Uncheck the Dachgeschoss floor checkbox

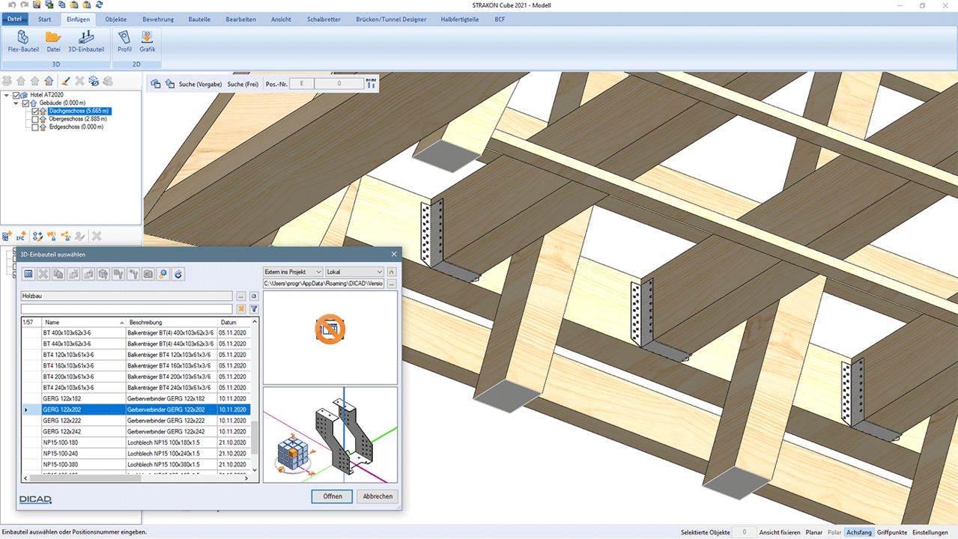click(x=35, y=112)
